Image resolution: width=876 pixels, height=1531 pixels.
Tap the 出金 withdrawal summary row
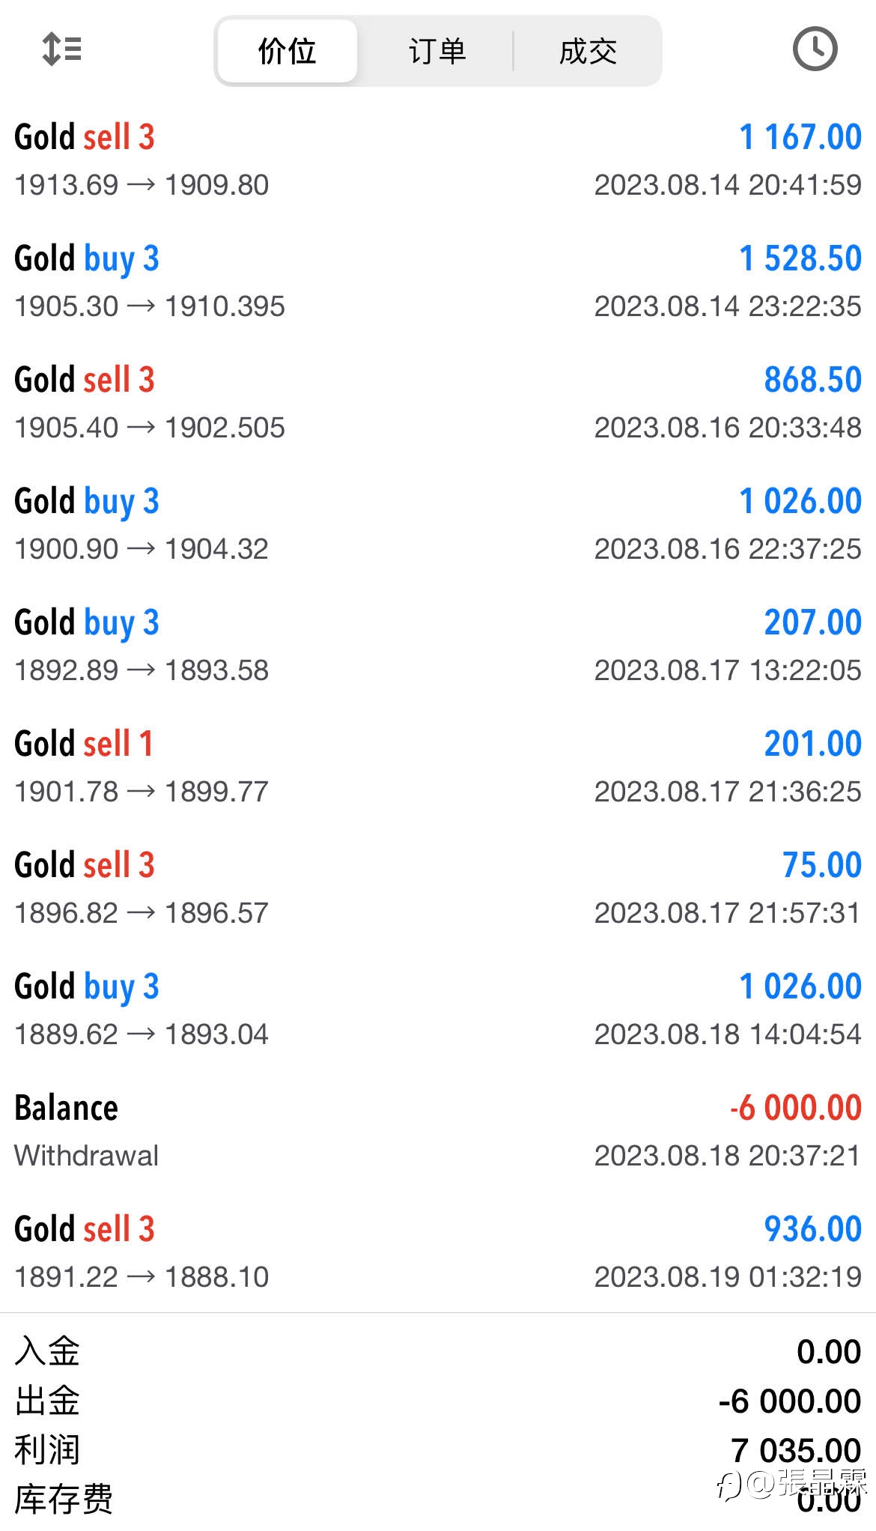tap(438, 1401)
